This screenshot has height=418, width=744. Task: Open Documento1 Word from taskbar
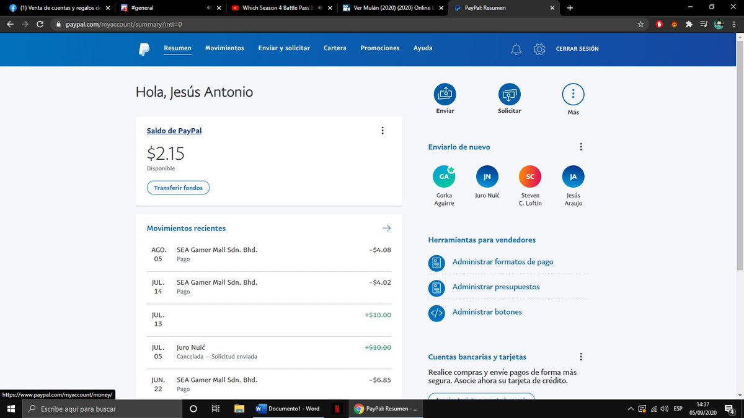point(288,409)
